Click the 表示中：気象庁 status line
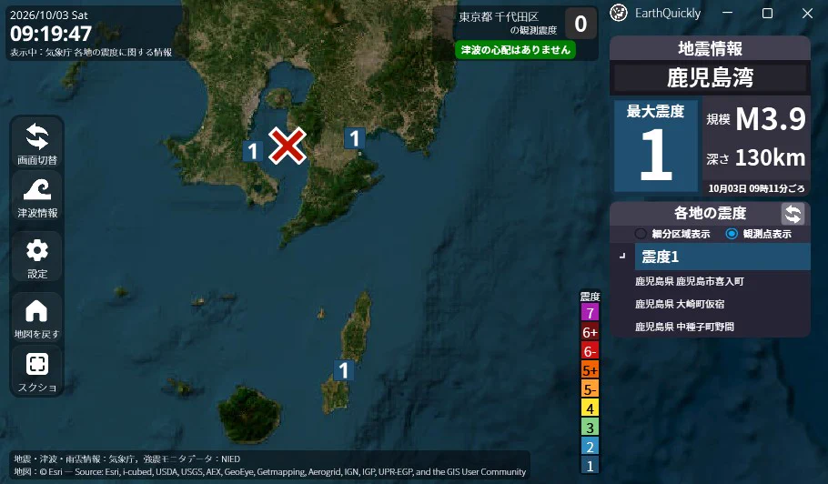 coord(91,52)
